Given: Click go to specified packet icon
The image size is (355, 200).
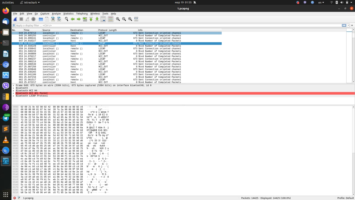Looking at the screenshot, I should [85, 19].
